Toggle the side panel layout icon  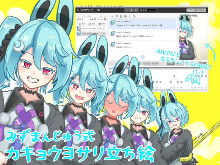(99, 10)
